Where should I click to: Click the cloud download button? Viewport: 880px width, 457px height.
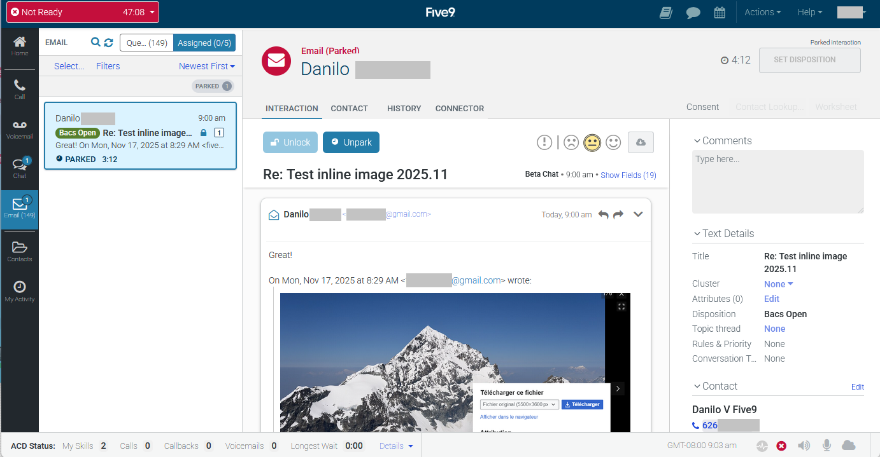click(641, 142)
